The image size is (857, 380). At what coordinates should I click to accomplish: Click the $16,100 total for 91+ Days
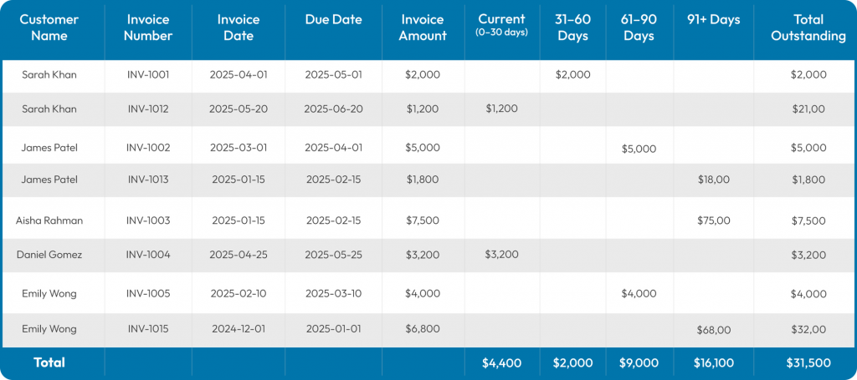click(x=713, y=363)
